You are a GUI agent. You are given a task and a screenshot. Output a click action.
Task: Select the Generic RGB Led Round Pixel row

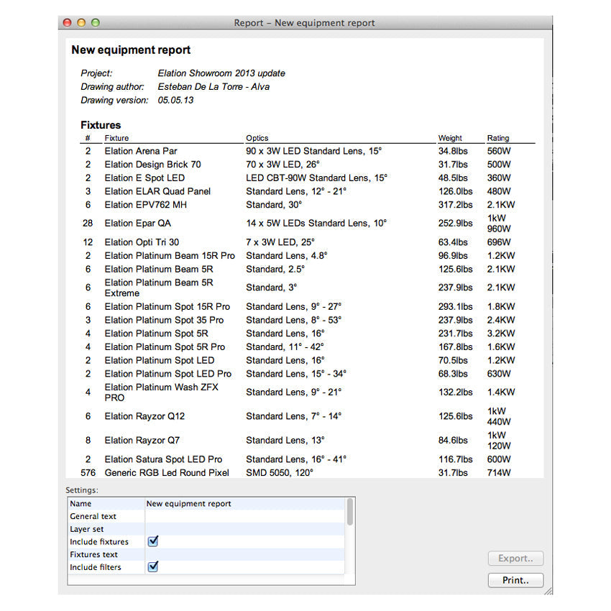tap(167, 473)
